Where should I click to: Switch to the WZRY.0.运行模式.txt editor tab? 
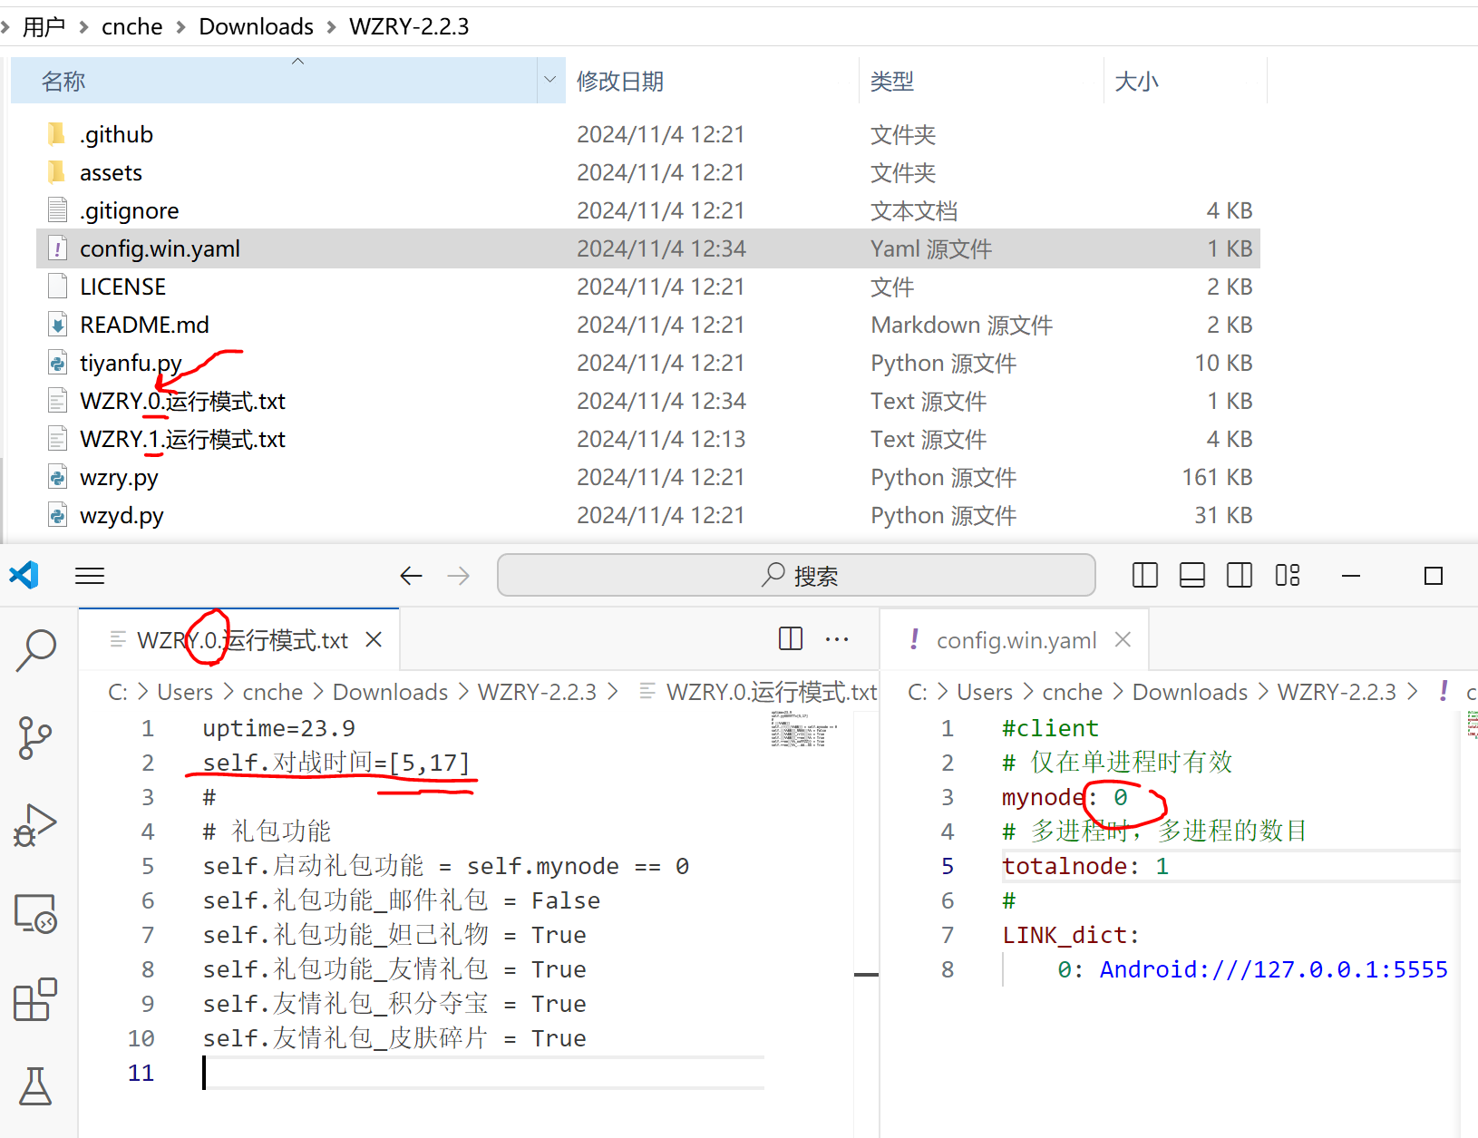click(241, 640)
